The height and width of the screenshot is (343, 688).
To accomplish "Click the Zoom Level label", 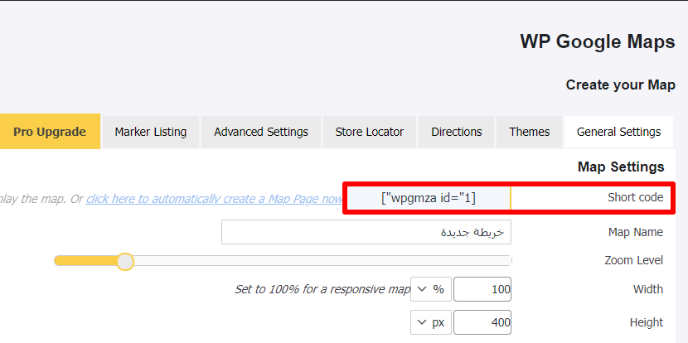I will (633, 260).
